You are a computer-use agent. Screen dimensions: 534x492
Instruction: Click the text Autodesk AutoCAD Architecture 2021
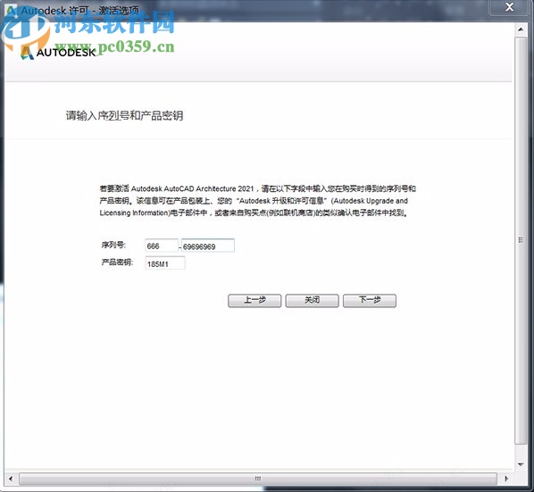(x=192, y=188)
